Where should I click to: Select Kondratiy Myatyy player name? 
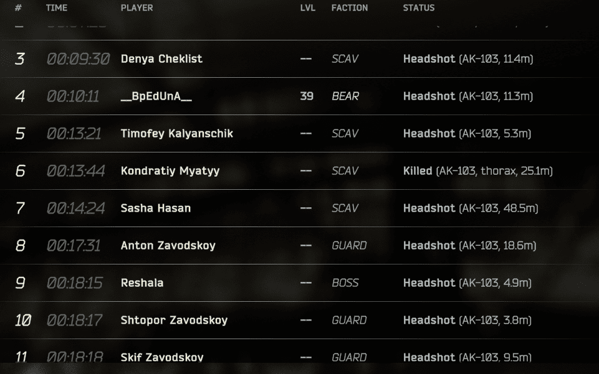pyautogui.click(x=170, y=171)
